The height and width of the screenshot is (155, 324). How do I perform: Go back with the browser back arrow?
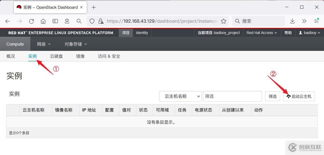tap(8, 21)
